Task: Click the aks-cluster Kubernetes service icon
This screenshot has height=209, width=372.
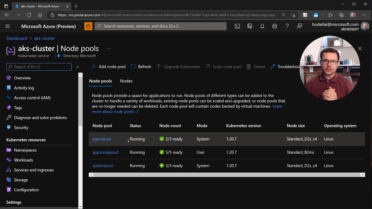Action: pyautogui.click(x=11, y=51)
